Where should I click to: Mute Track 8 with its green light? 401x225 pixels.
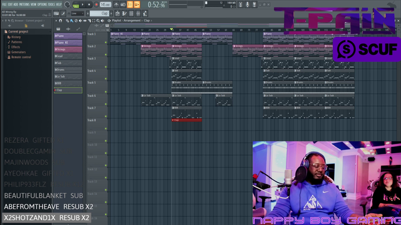pos(106,129)
